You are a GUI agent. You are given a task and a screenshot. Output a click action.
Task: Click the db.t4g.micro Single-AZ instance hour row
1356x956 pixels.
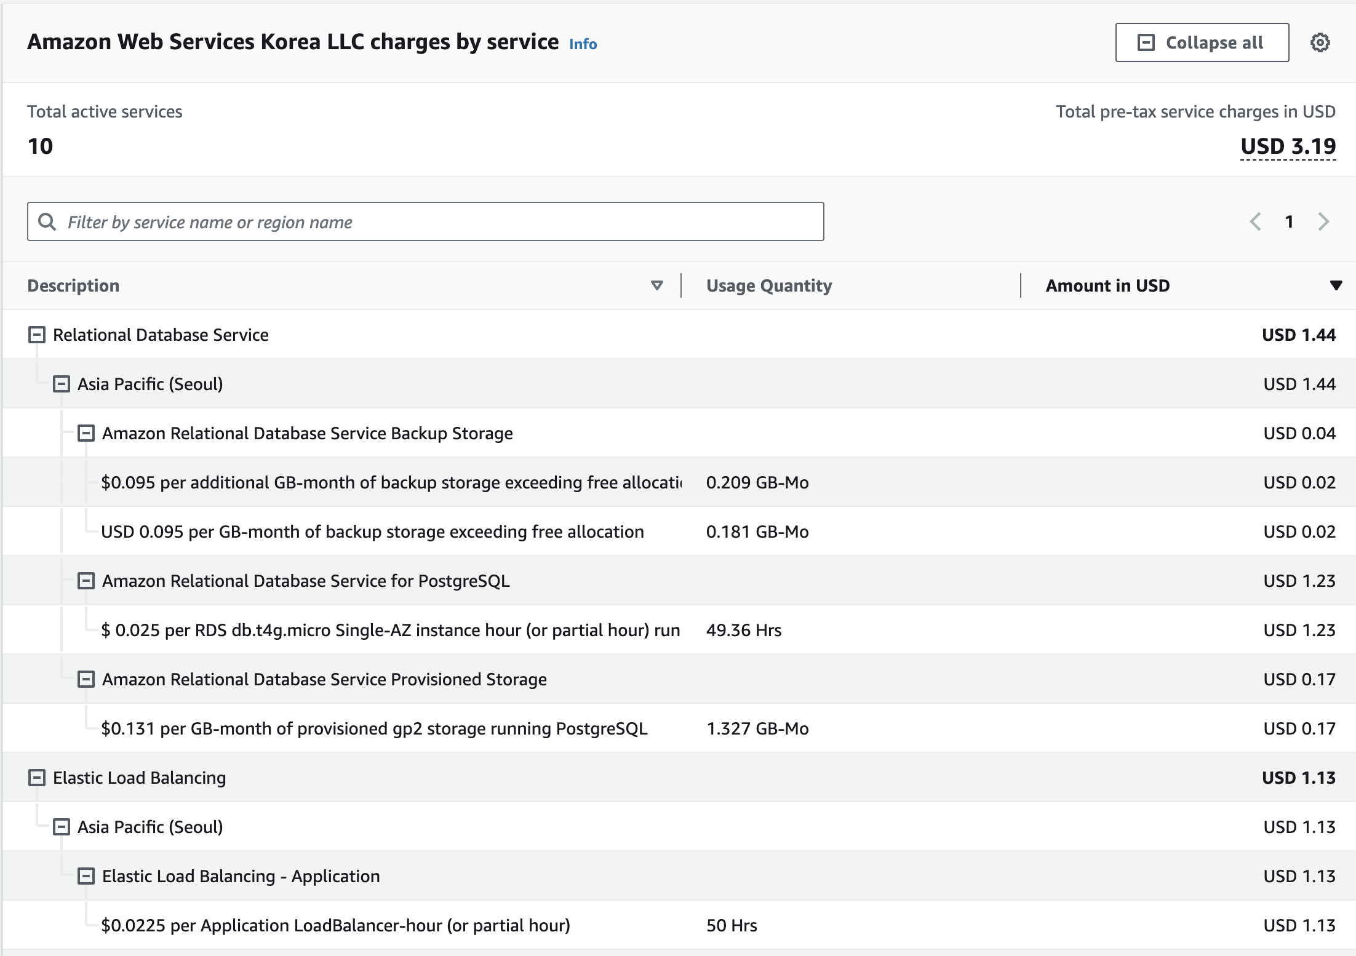[679, 630]
